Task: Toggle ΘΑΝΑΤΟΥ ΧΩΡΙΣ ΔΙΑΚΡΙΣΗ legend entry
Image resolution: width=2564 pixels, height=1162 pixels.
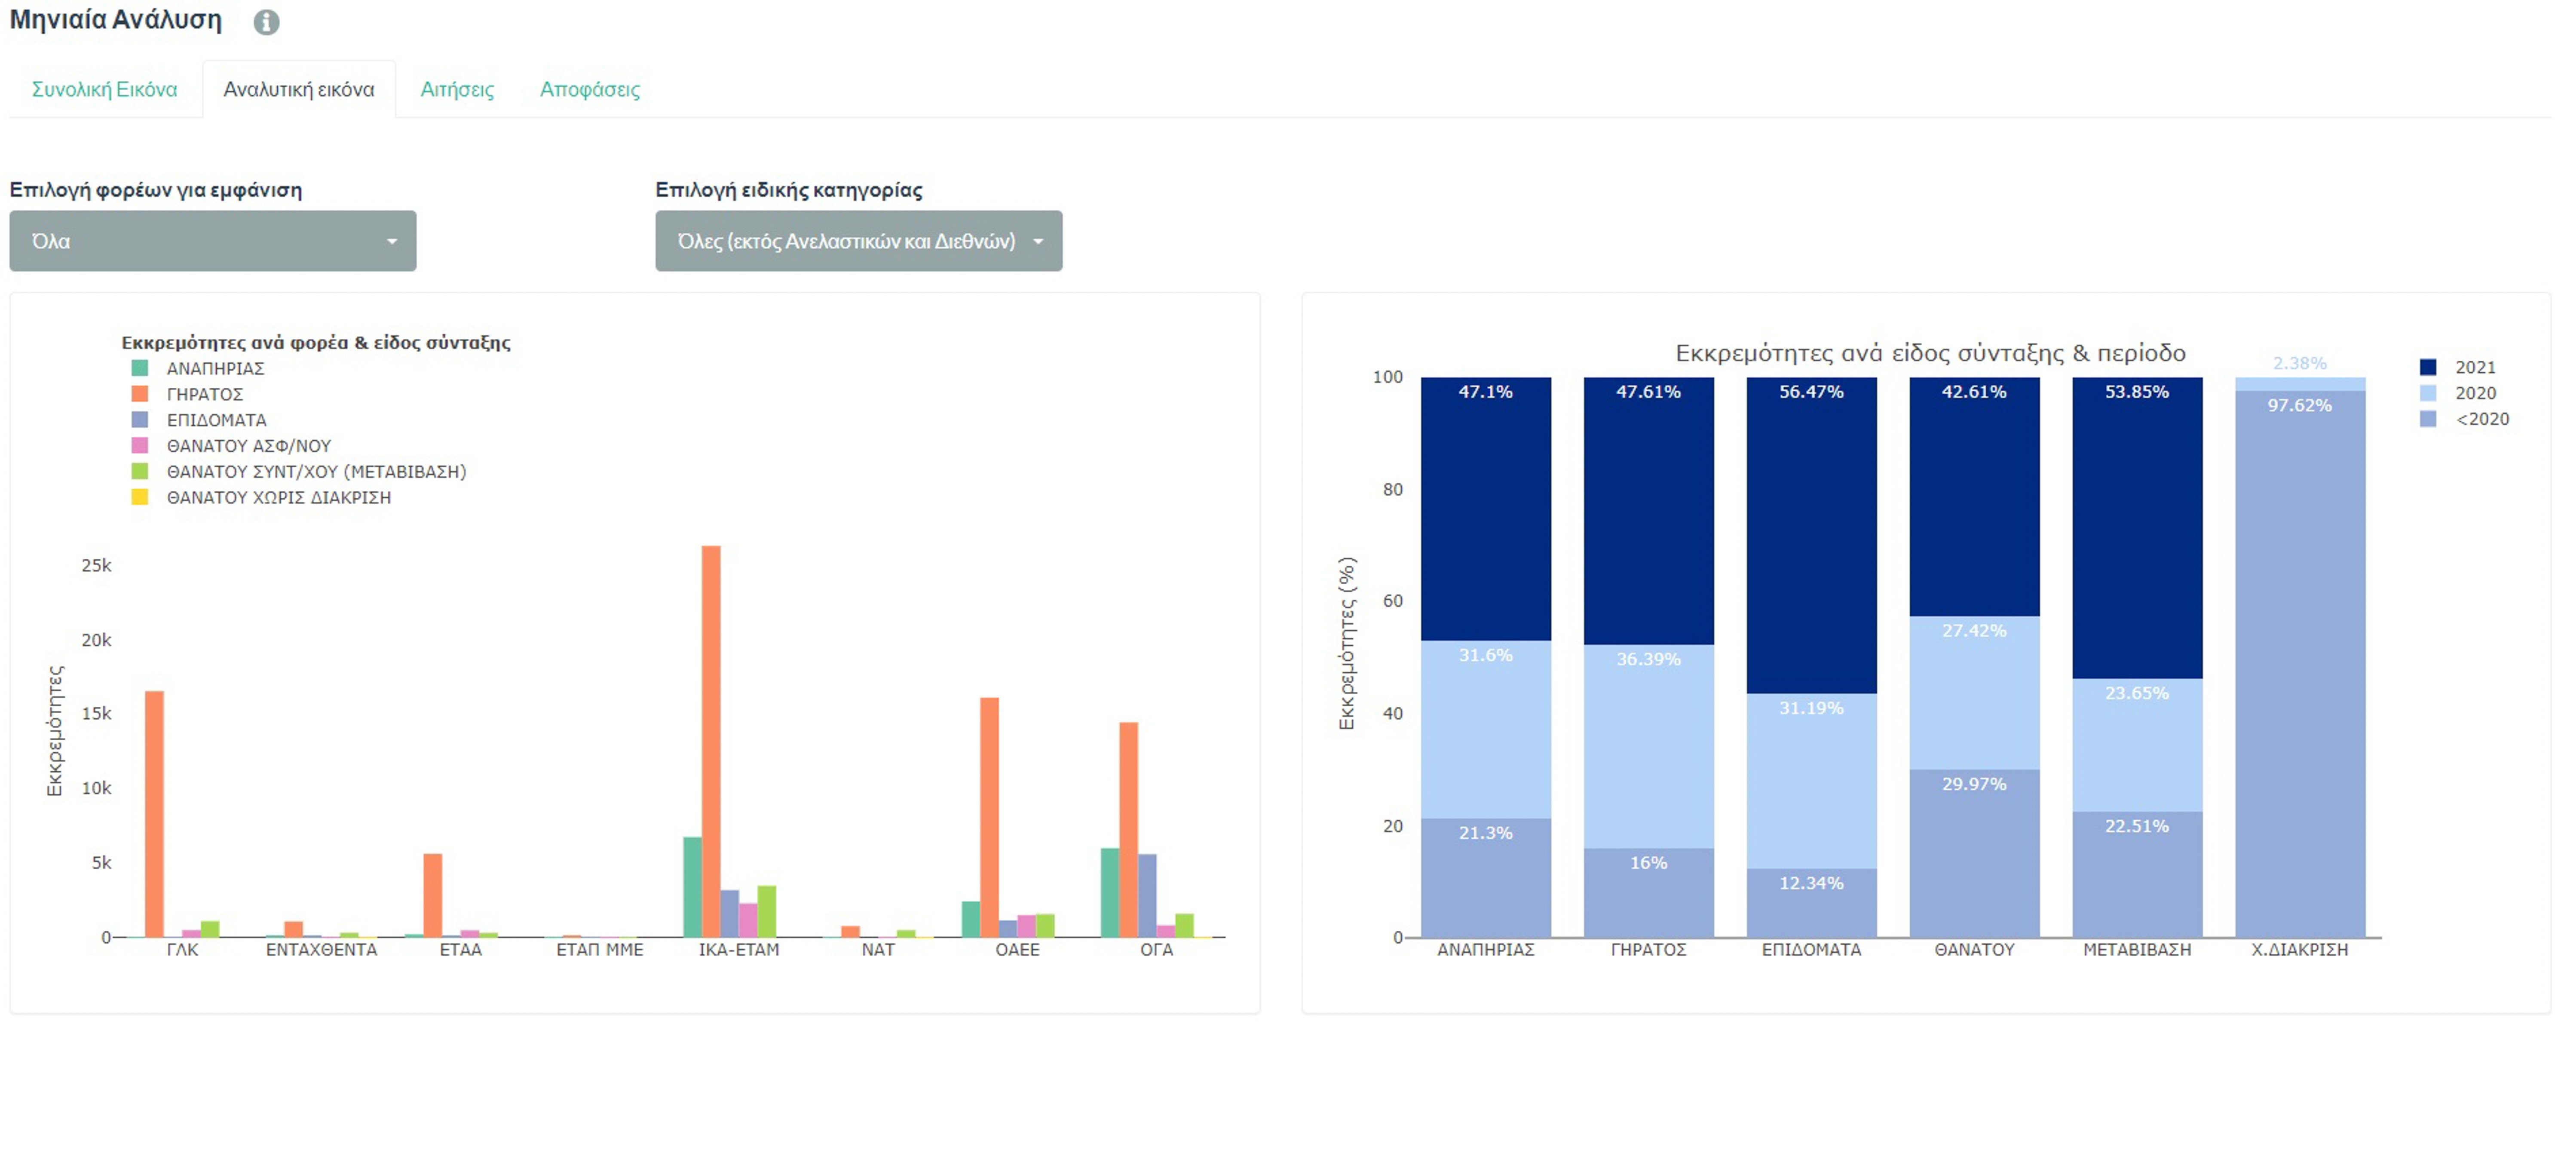Action: (x=261, y=498)
